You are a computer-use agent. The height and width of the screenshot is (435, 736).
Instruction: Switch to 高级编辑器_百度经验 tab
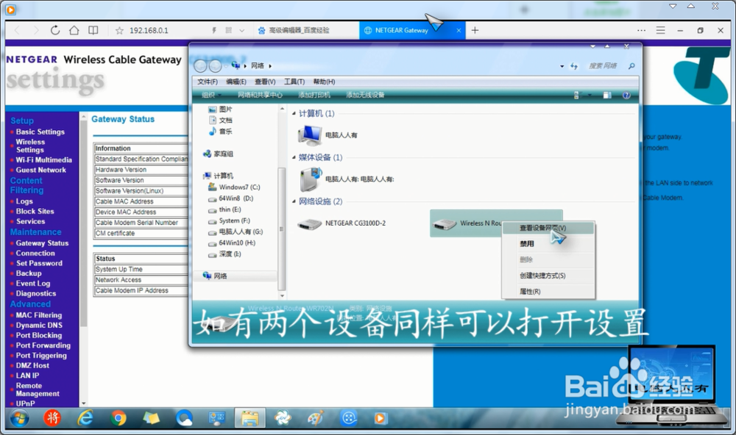(307, 30)
